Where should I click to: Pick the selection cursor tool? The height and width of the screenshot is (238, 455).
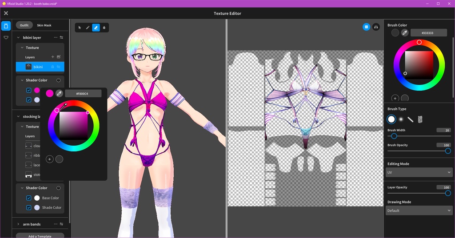pyautogui.click(x=80, y=28)
